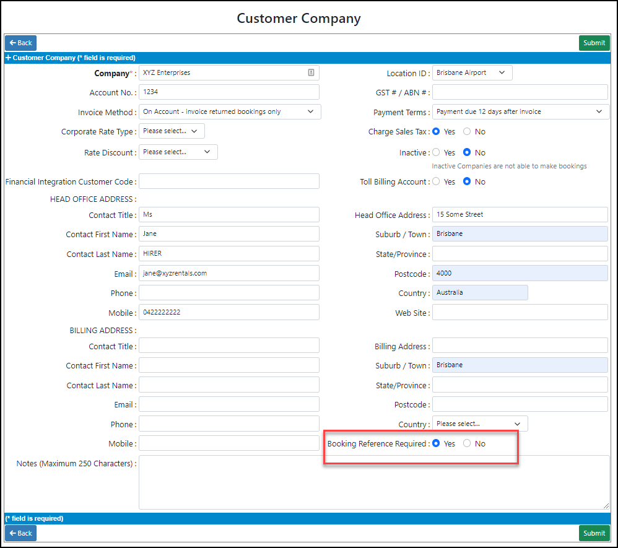Click the Contact First Name field containing Jane
The width and height of the screenshot is (618, 548).
pos(229,234)
